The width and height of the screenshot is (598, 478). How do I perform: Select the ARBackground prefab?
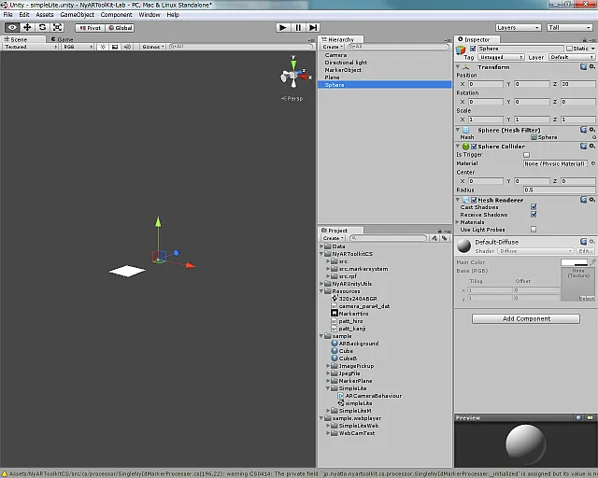(355, 343)
